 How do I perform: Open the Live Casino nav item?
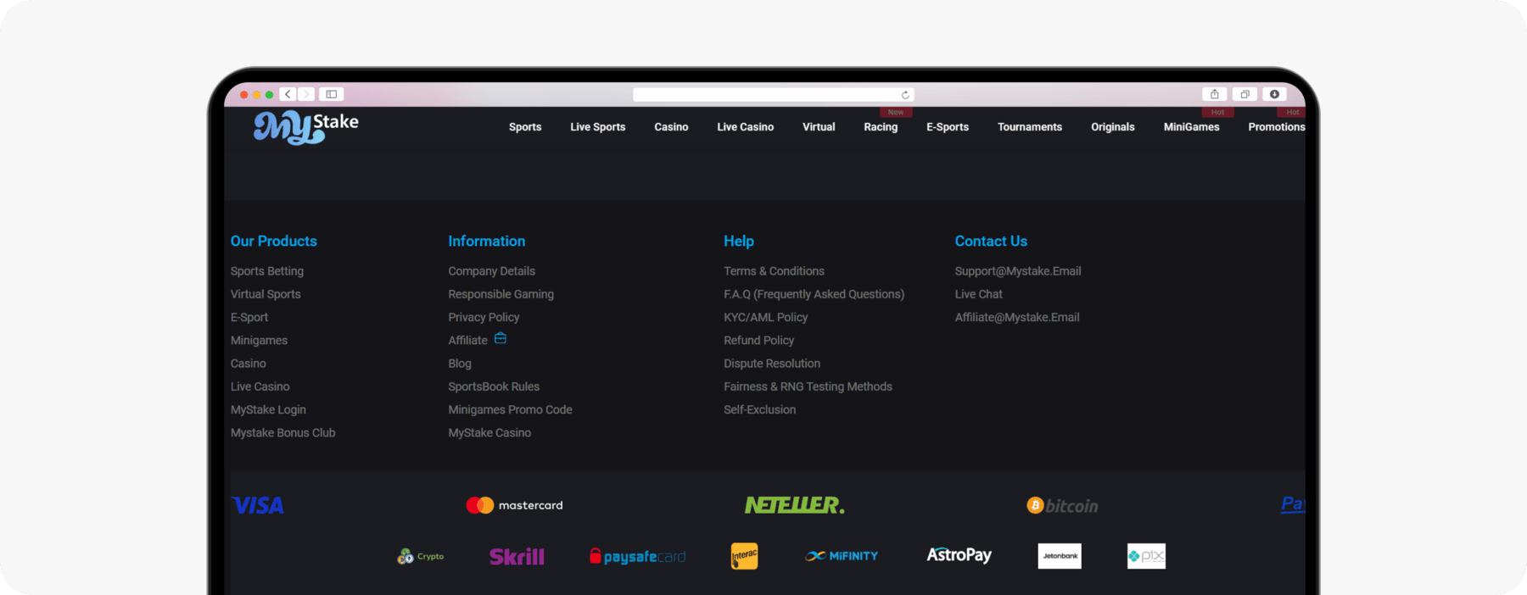[x=746, y=127]
